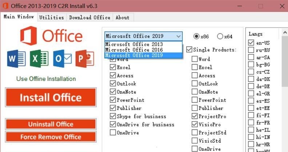Check the bg-BG language
Image resolution: width=288 pixels, height=152 pixels.
[251, 65]
